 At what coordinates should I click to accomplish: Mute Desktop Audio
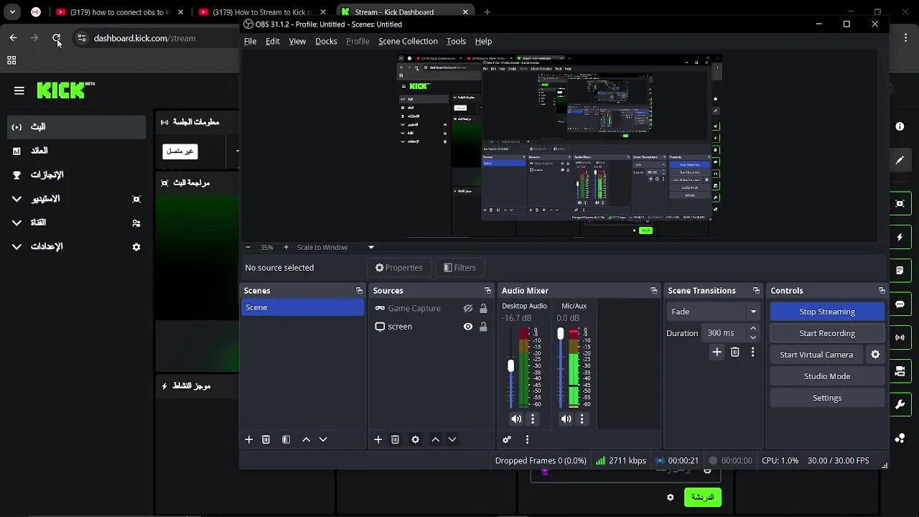[x=516, y=419]
